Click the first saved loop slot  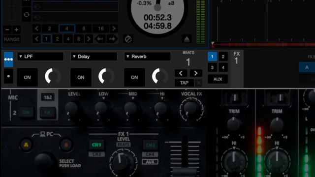(x=75, y=6)
